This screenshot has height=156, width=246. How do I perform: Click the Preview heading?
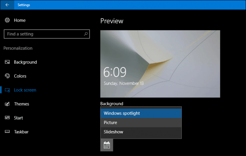coord(112,21)
